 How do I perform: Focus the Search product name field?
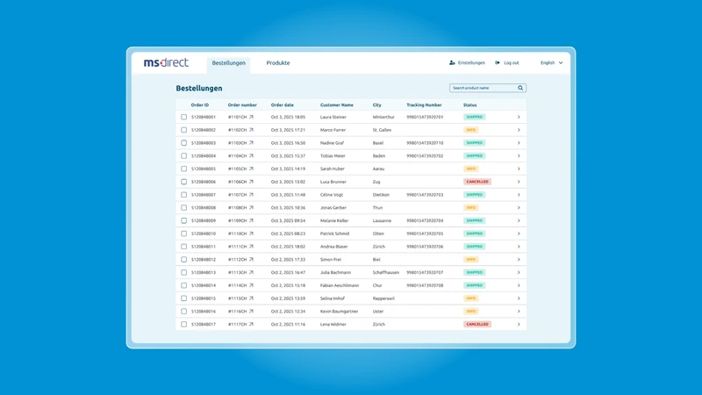pyautogui.click(x=484, y=88)
